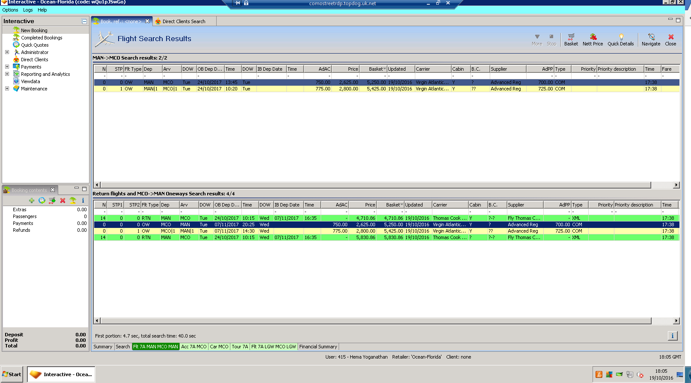Close the Book. ref. tab
Screen dimensions: 691x383
pyautogui.click(x=147, y=21)
